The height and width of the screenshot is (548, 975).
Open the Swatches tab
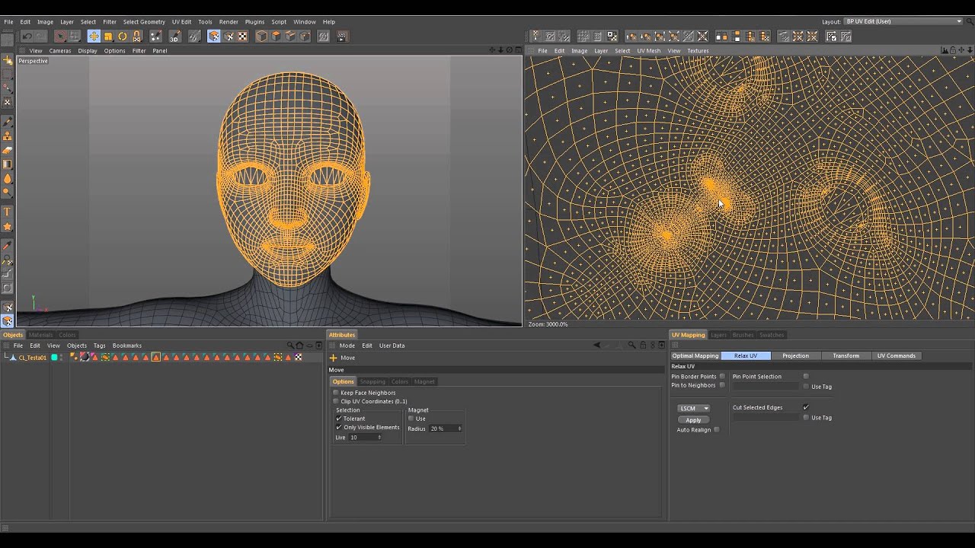pyautogui.click(x=772, y=335)
